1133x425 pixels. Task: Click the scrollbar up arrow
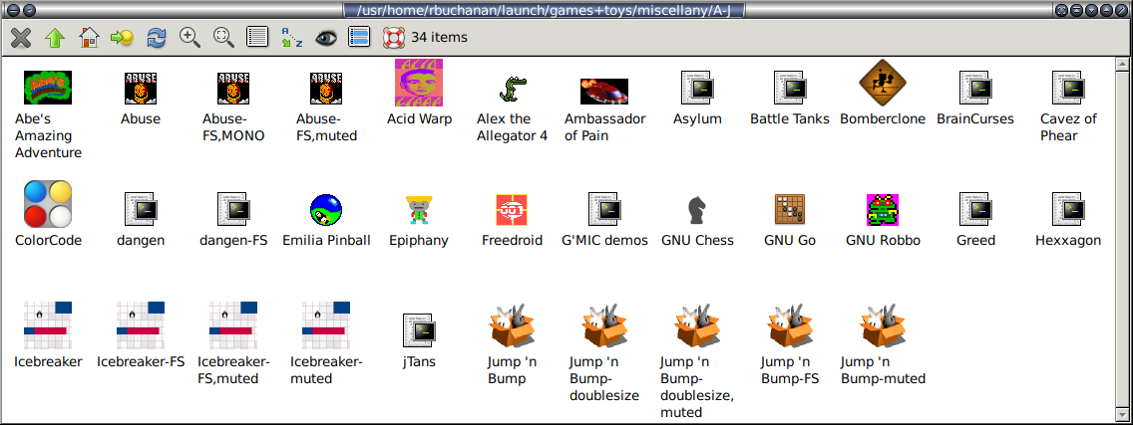point(1122,65)
